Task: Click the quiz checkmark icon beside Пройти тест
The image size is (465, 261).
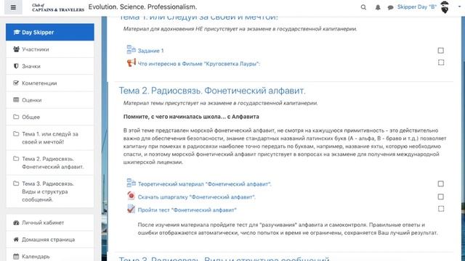Action: point(131,209)
